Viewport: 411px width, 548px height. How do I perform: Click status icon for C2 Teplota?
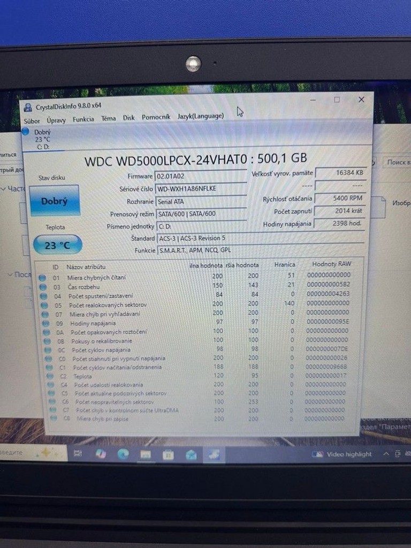50,376
